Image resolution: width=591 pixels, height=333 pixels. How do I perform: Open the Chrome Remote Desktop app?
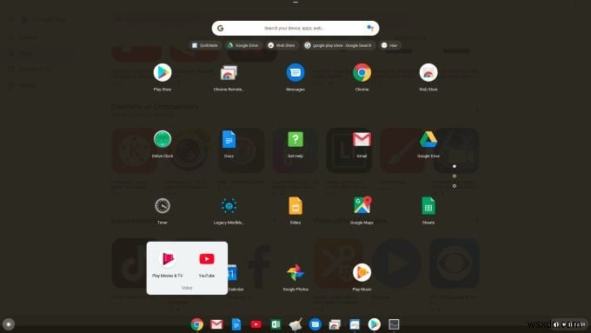(229, 73)
